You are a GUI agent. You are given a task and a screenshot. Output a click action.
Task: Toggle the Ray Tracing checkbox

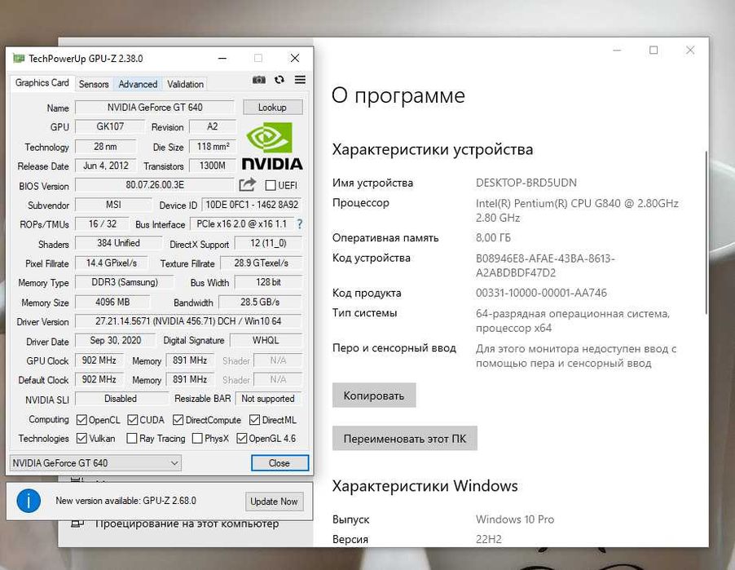(132, 438)
